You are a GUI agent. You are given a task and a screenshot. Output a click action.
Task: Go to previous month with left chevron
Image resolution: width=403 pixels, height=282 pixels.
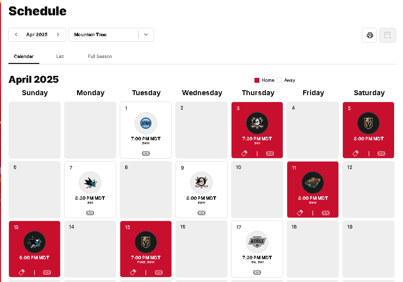pos(16,34)
